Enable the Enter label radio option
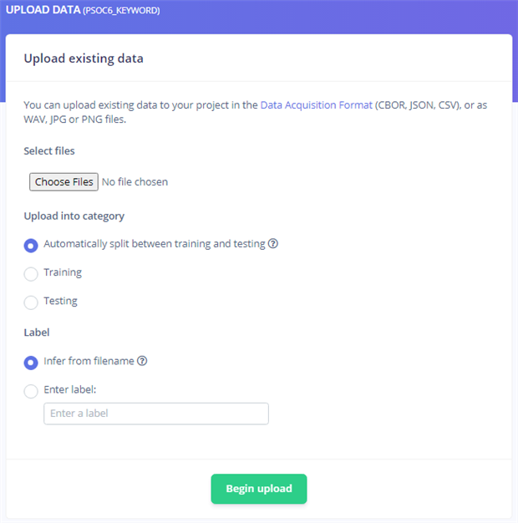This screenshot has height=523, width=518. point(31,390)
